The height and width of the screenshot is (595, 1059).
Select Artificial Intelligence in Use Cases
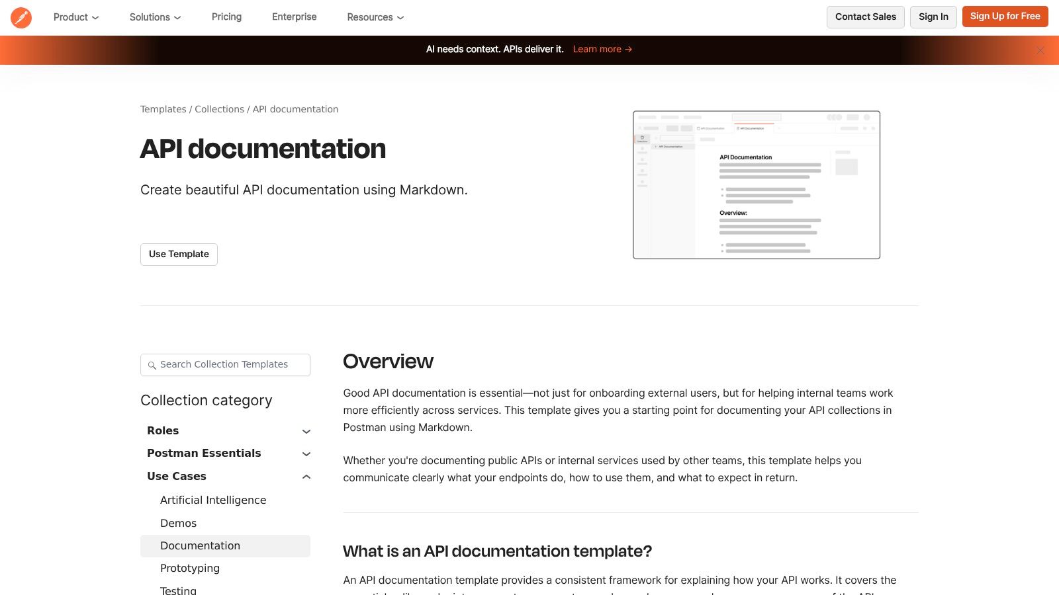point(213,500)
